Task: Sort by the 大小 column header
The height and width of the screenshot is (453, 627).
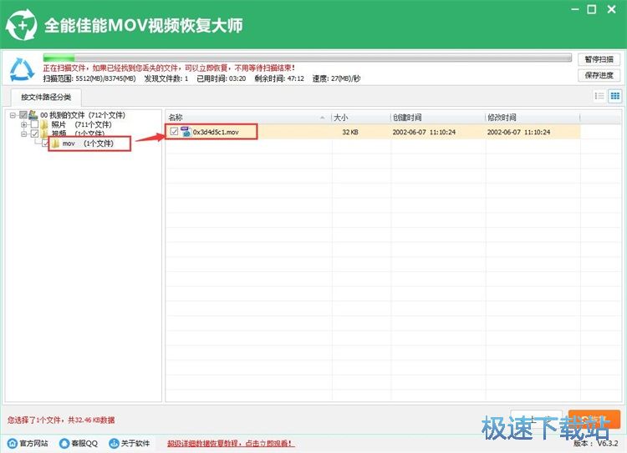Action: click(361, 118)
